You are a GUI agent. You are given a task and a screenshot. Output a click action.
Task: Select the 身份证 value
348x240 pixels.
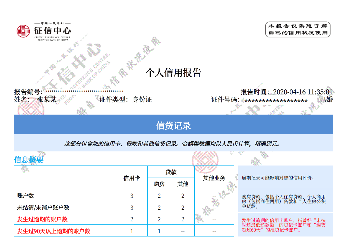point(142,99)
